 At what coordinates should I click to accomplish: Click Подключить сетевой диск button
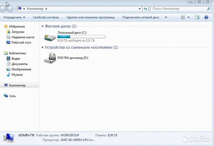(141, 17)
